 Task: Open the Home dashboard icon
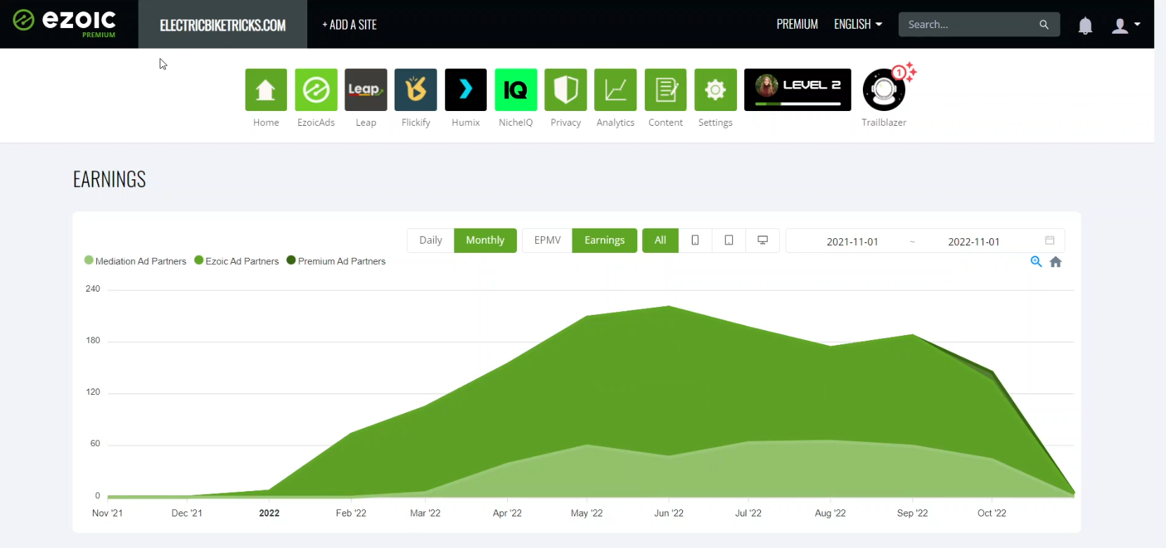pos(266,90)
